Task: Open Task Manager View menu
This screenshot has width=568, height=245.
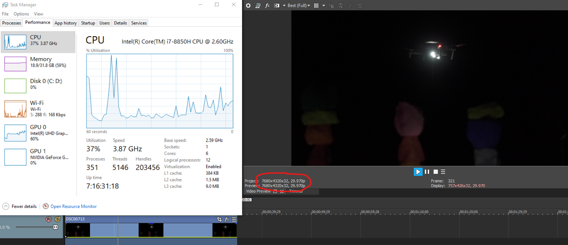Action: pos(39,14)
